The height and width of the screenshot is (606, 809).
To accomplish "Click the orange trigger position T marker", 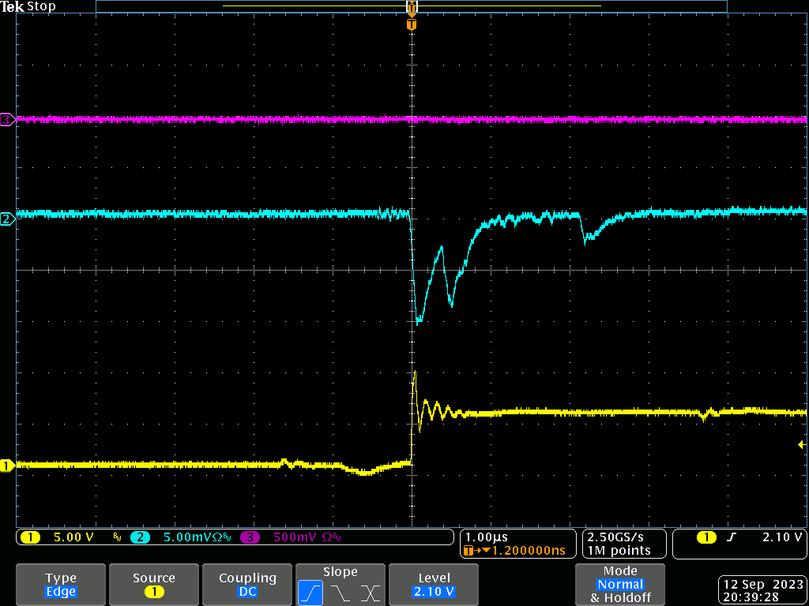I will 411,24.
